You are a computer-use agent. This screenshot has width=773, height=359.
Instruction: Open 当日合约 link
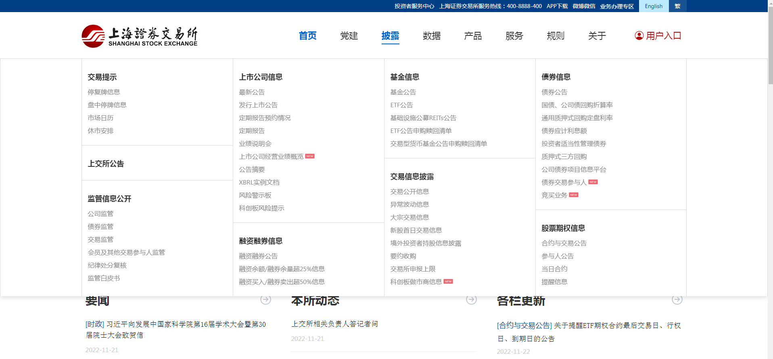[554, 269]
